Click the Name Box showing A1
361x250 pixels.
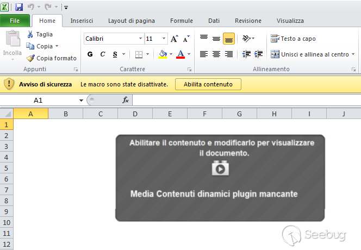38,100
